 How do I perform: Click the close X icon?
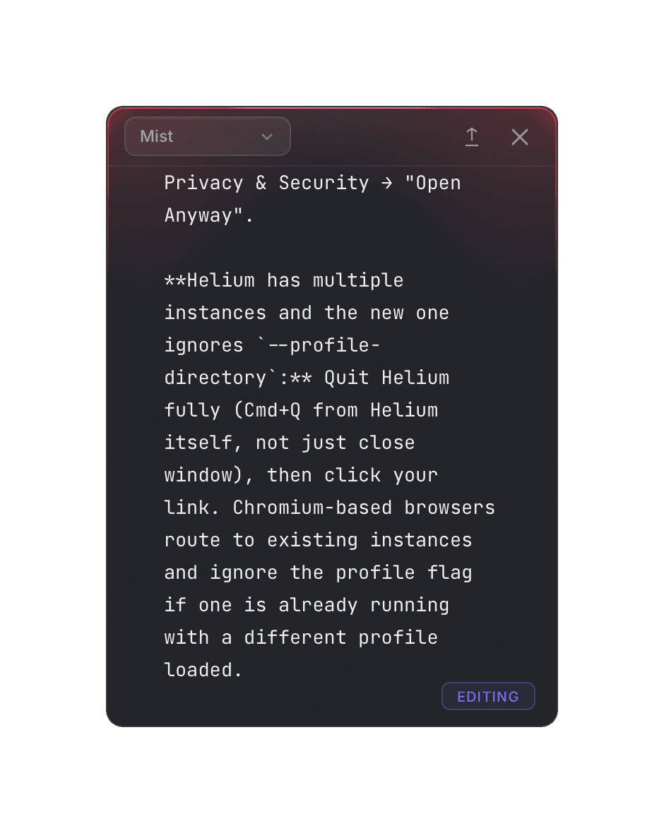(520, 137)
